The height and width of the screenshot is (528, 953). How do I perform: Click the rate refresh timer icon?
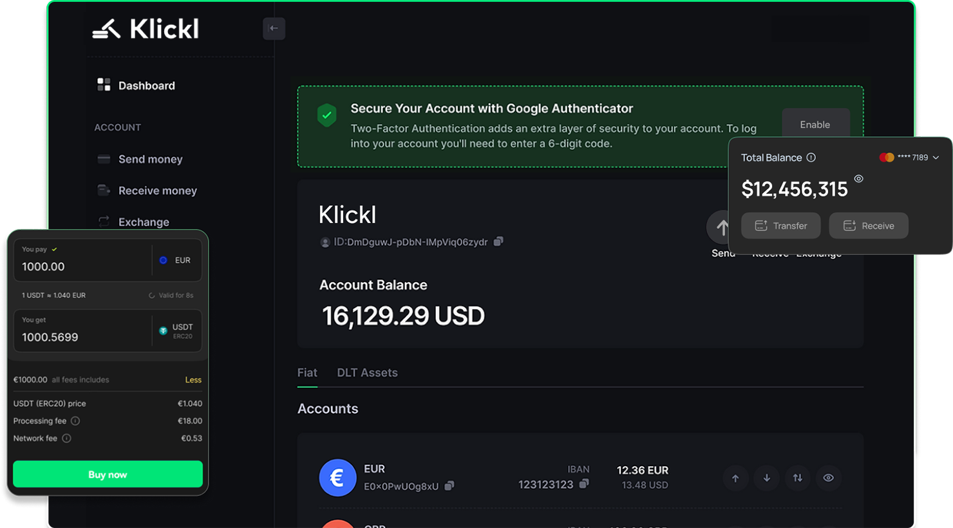[x=152, y=295]
